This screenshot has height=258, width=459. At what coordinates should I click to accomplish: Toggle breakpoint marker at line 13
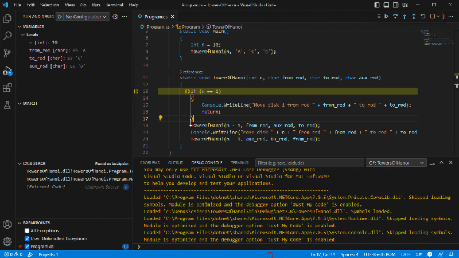(x=136, y=91)
